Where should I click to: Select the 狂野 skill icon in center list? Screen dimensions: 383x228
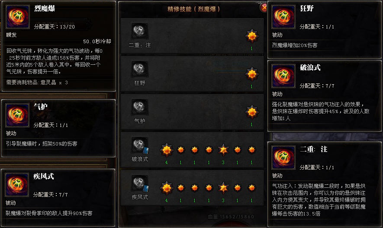click(x=140, y=69)
